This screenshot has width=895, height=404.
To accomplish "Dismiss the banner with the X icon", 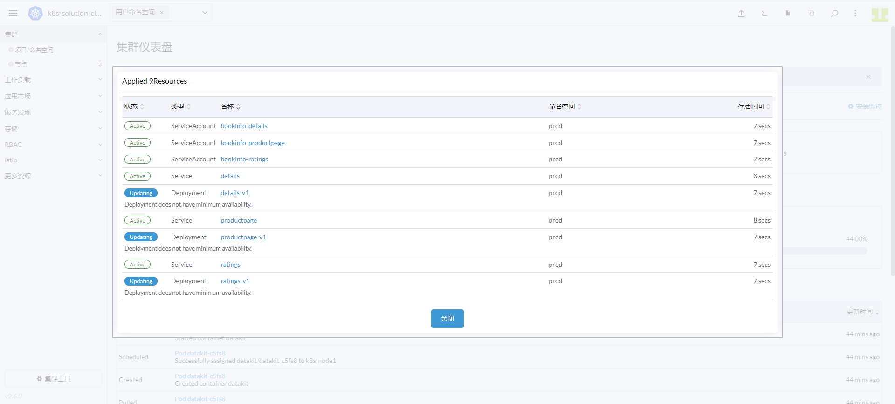I will click(868, 77).
